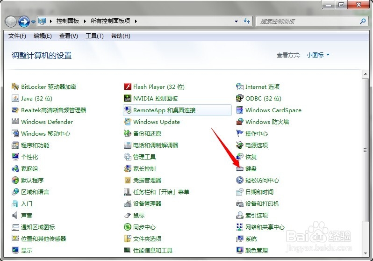Image resolution: width=373 pixels, height=261 pixels.
Task: Click the 区域和语言 globe icon
Action: [15, 192]
